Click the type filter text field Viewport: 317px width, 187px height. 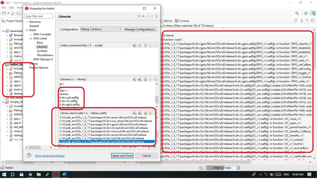[39, 16]
